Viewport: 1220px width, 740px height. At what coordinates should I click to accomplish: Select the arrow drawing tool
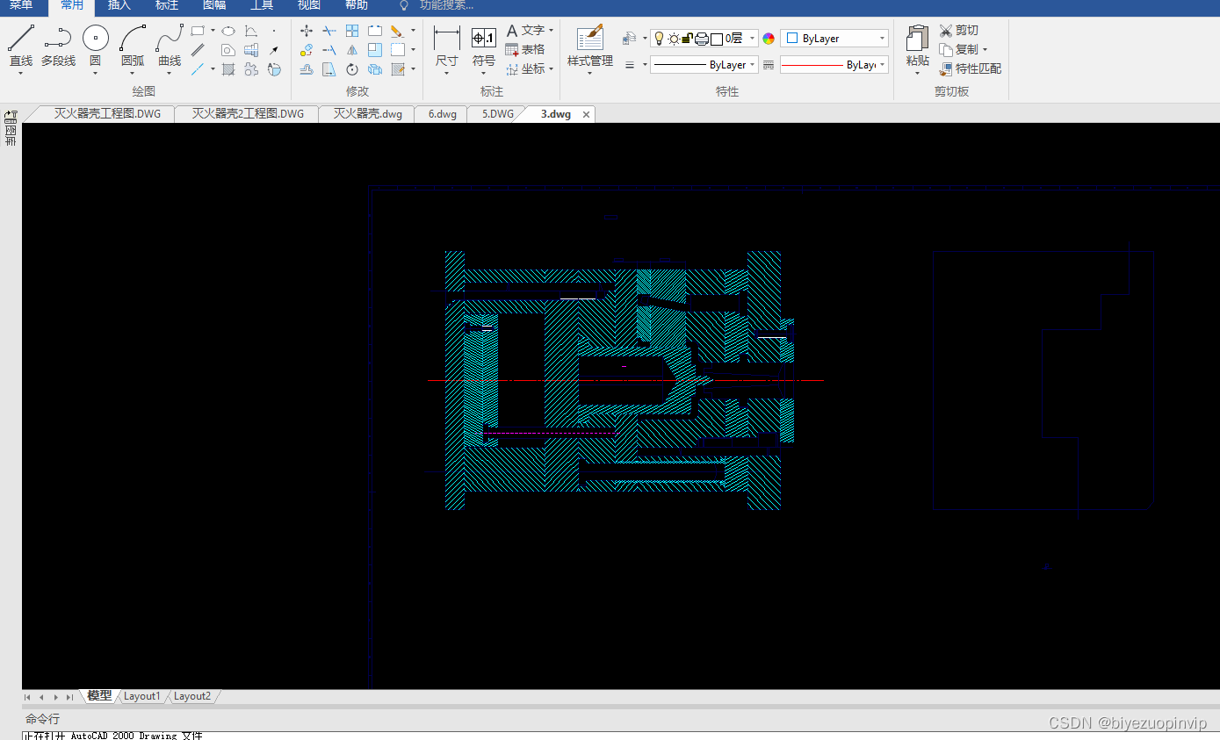(274, 50)
